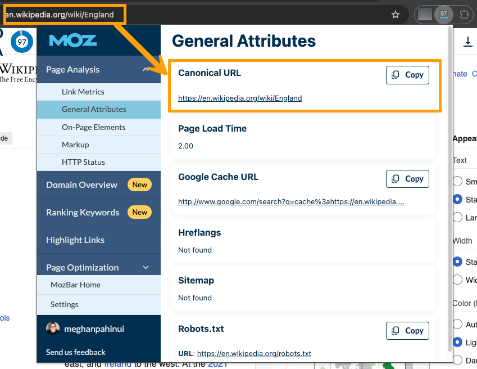The width and height of the screenshot is (477, 369).
Task: Open the On-Page Elements menu item
Action: coord(93,127)
